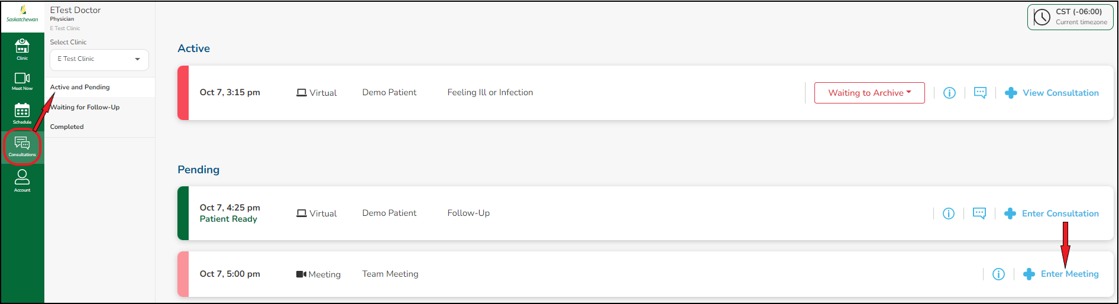Open chat icon for the Active consultation
Screen dimensions: 1119x304
pos(980,93)
